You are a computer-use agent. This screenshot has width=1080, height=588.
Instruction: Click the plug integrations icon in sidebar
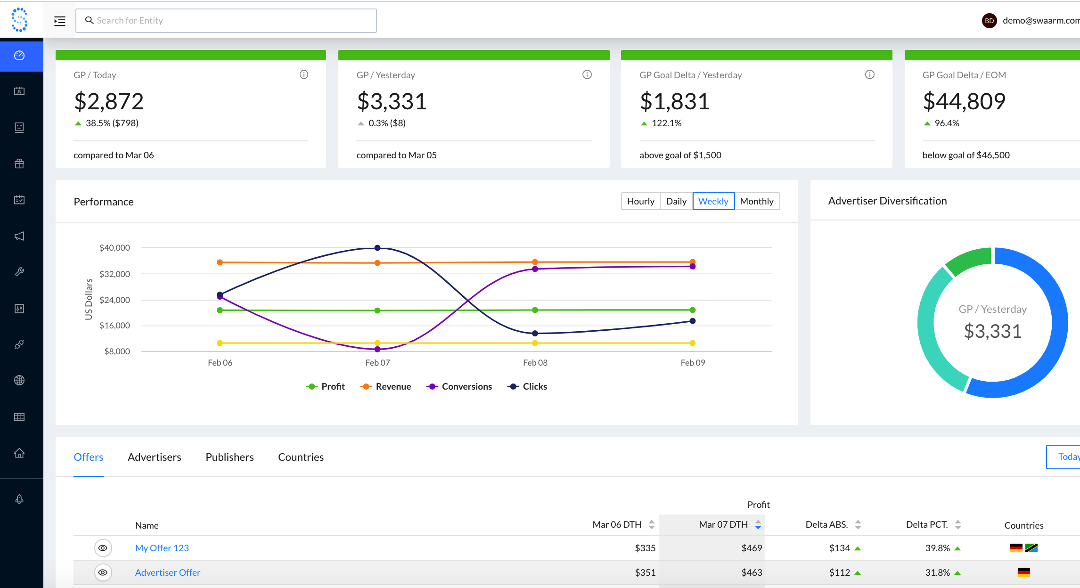19,344
